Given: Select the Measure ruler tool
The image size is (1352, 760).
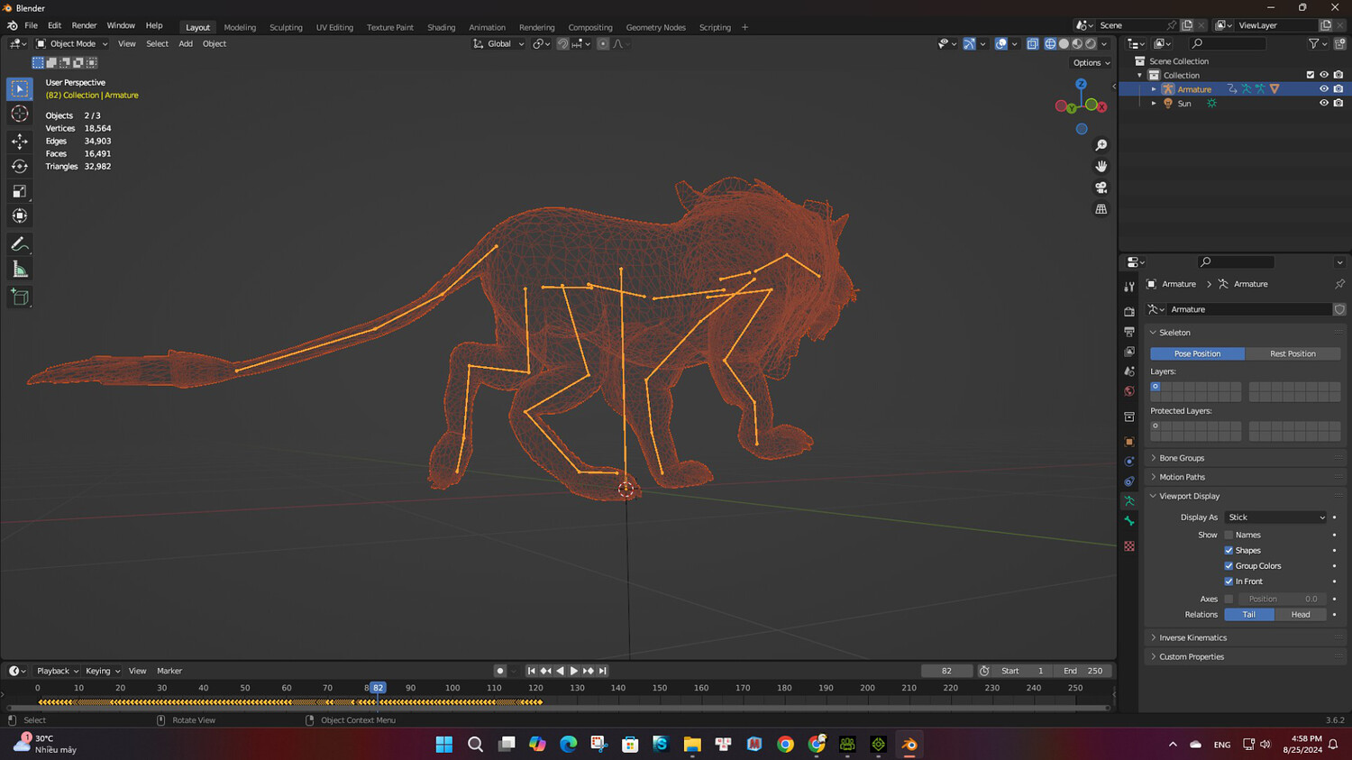Looking at the screenshot, I should [x=20, y=270].
